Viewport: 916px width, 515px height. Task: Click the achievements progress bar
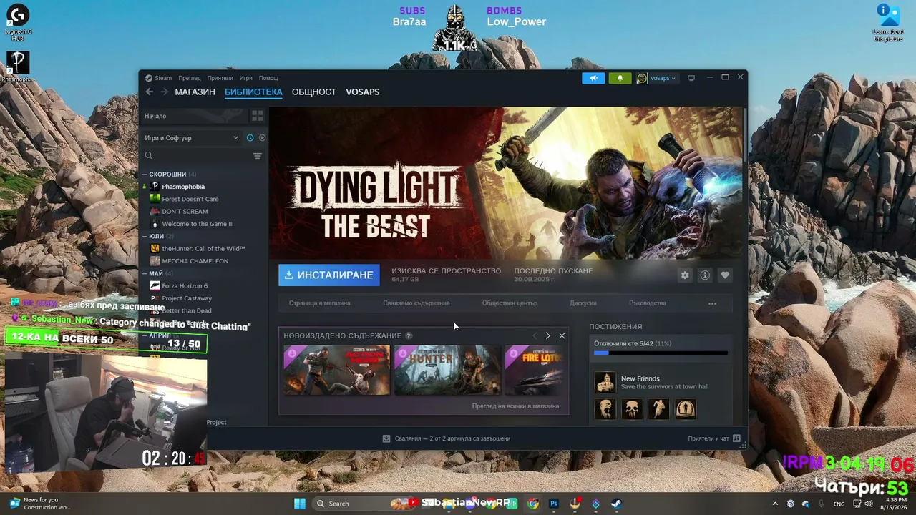click(x=661, y=353)
